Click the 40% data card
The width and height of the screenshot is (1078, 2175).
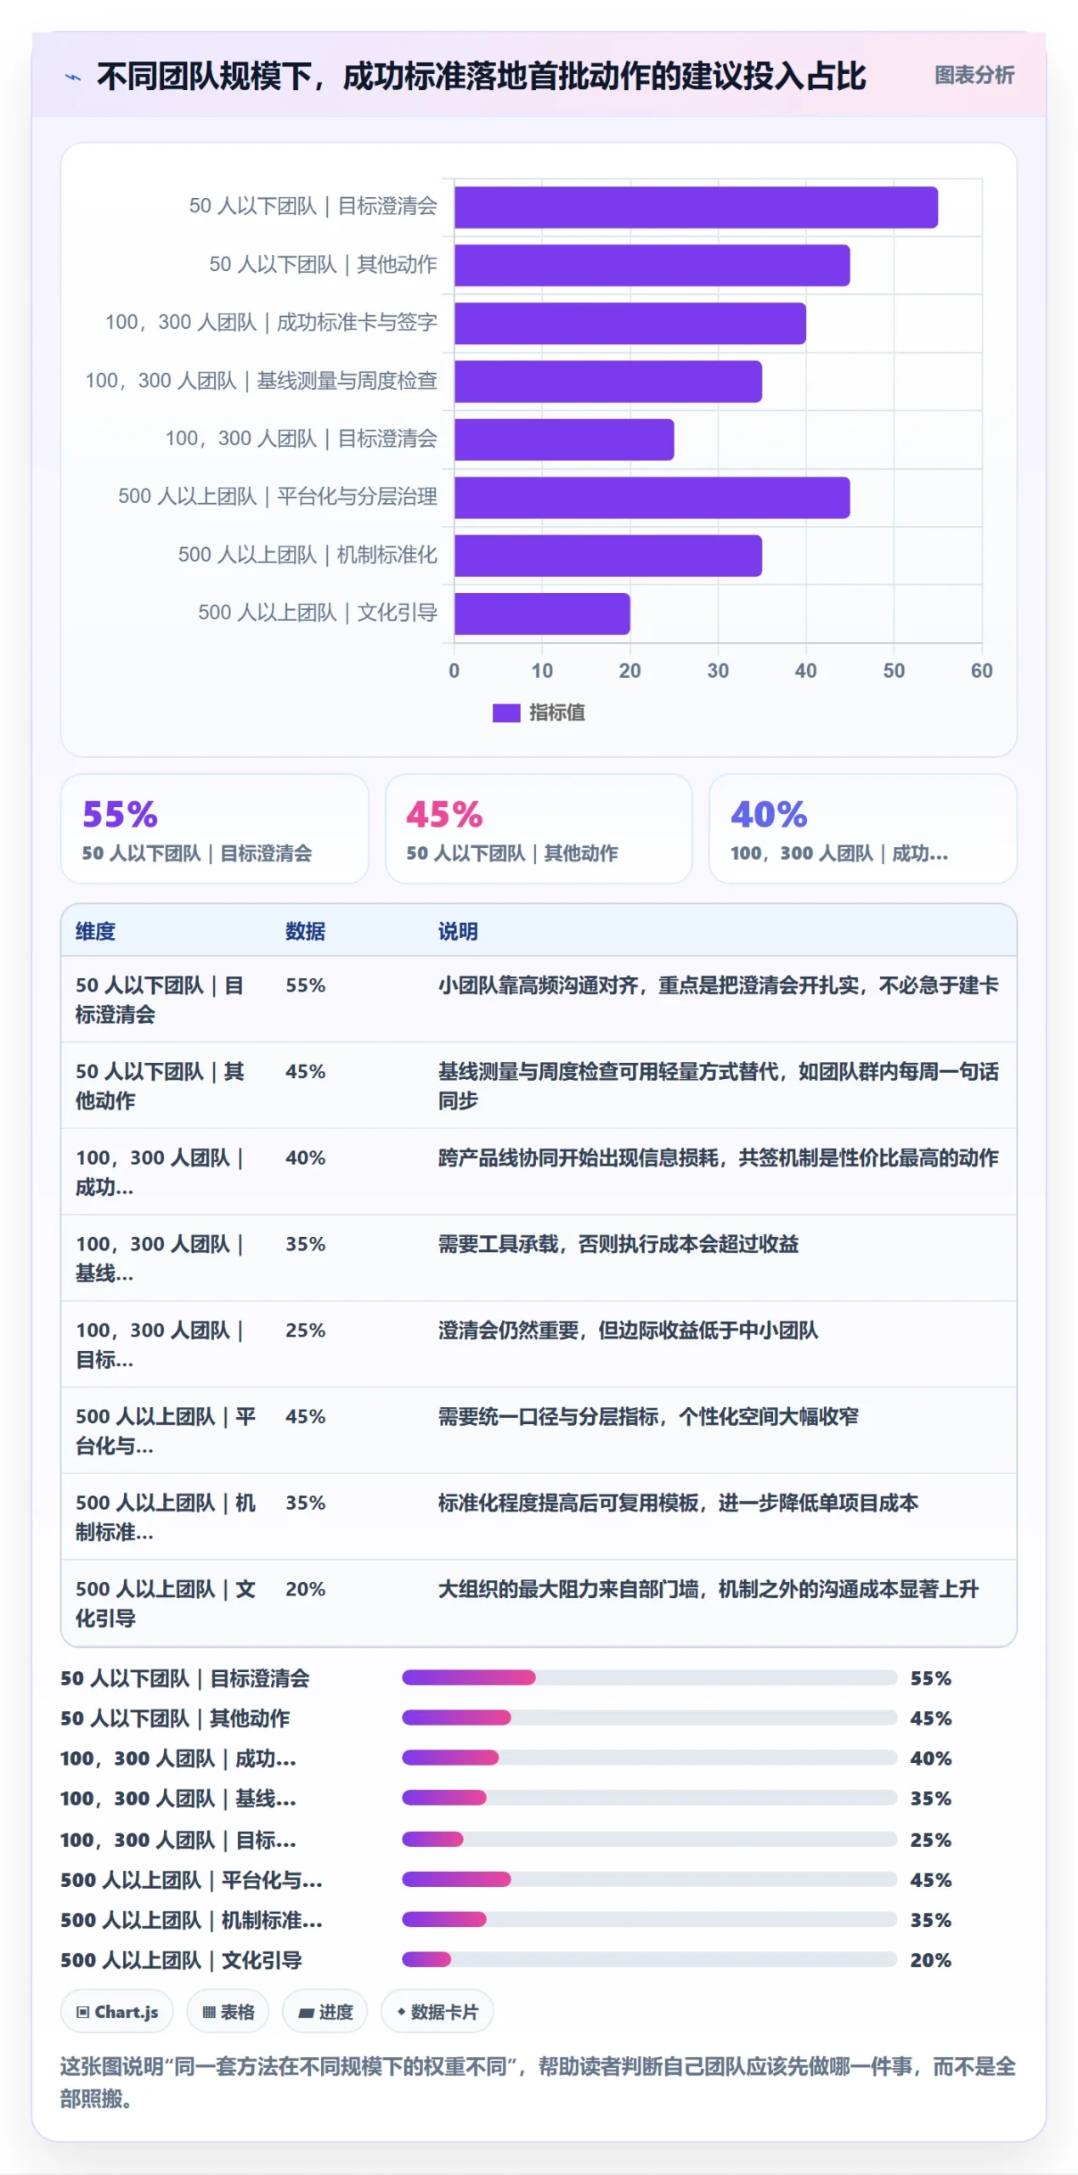coord(862,828)
